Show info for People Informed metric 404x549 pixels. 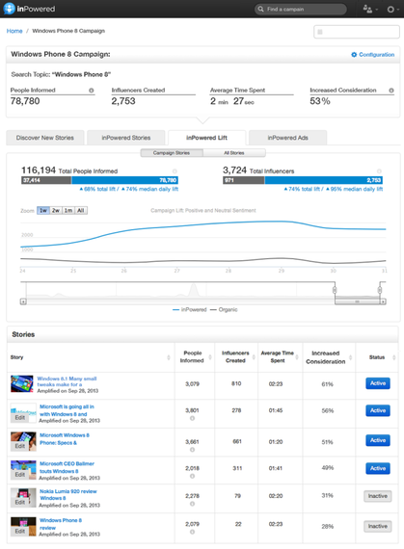(91, 91)
